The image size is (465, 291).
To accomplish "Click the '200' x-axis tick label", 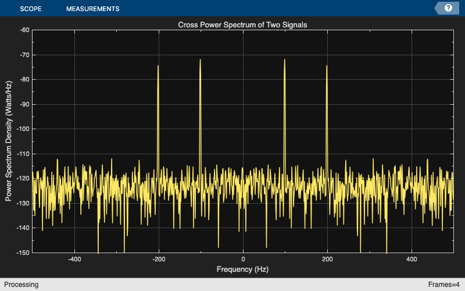I will 327,259.
